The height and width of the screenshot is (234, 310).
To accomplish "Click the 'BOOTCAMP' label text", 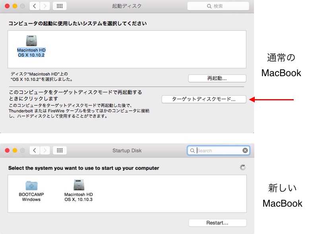I will tap(31, 194).
